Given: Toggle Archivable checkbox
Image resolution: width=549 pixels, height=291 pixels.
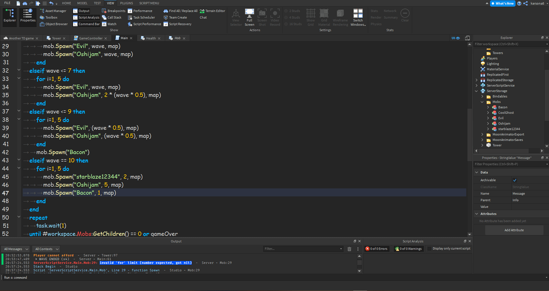Looking at the screenshot, I should [x=515, y=180].
